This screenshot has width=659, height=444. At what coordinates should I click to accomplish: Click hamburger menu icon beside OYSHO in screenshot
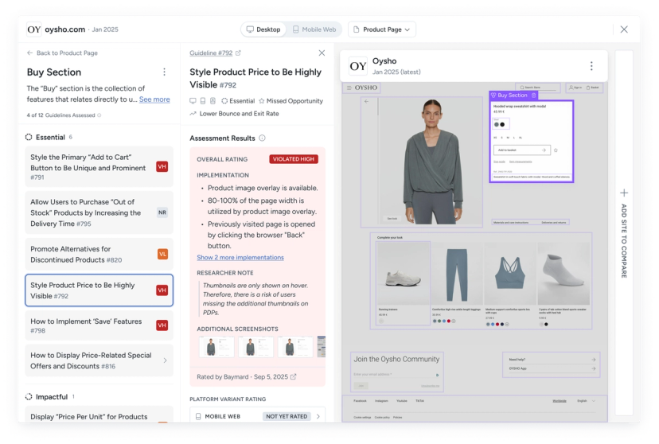tap(349, 88)
